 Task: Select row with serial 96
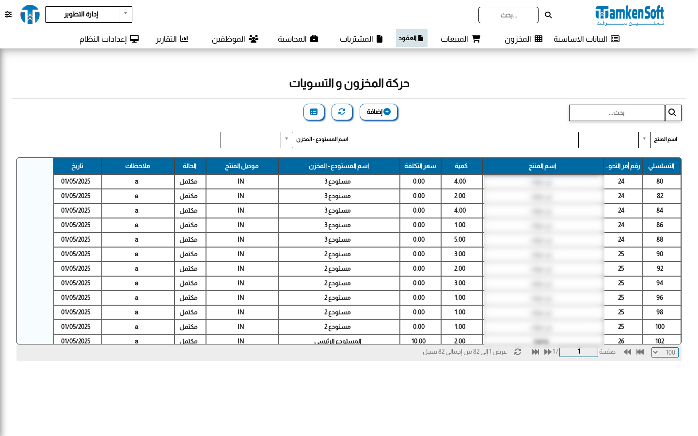click(367, 298)
